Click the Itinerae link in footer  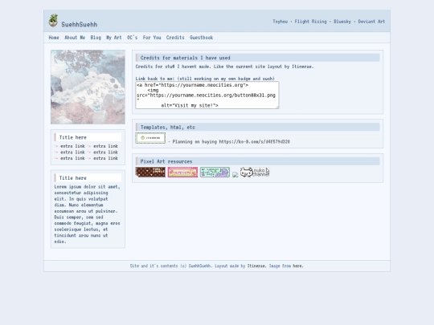(256, 266)
